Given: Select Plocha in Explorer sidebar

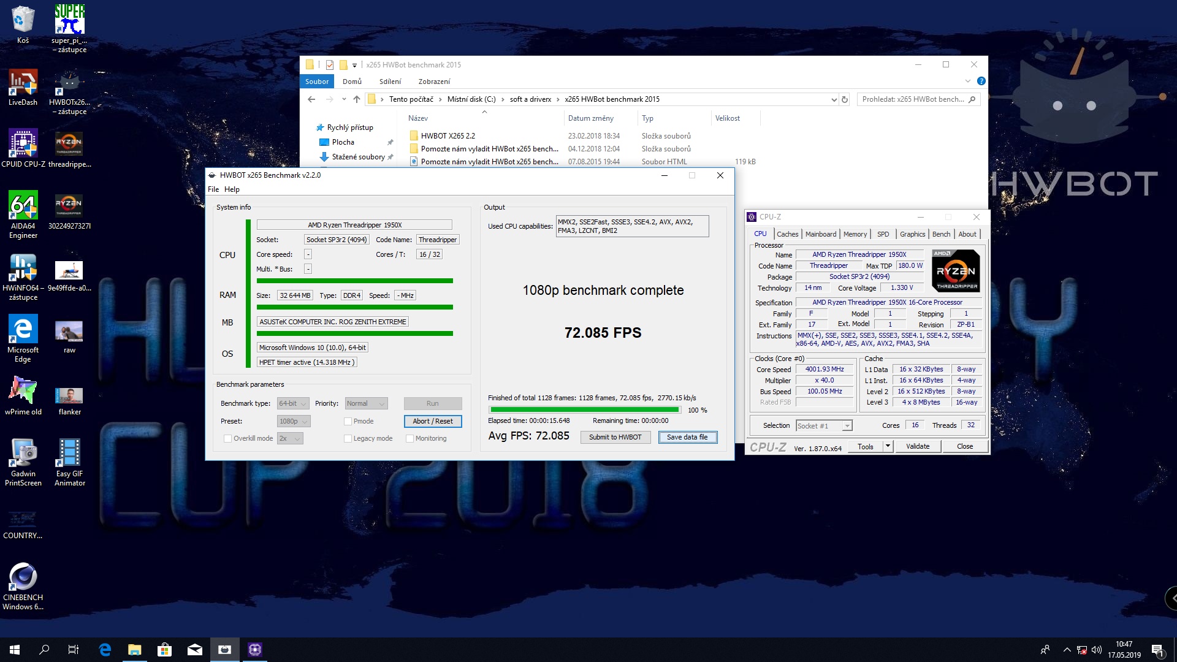Looking at the screenshot, I should point(343,142).
